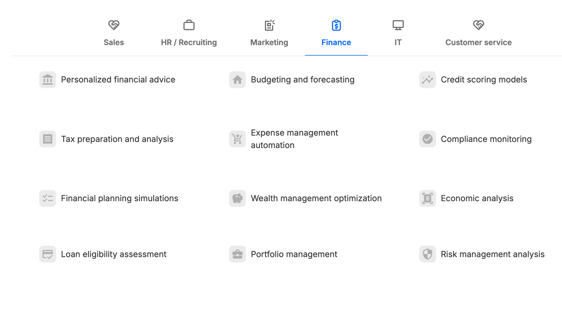Click the house icon for Budgeting and forecasting
This screenshot has width=562, height=312.
tap(237, 80)
